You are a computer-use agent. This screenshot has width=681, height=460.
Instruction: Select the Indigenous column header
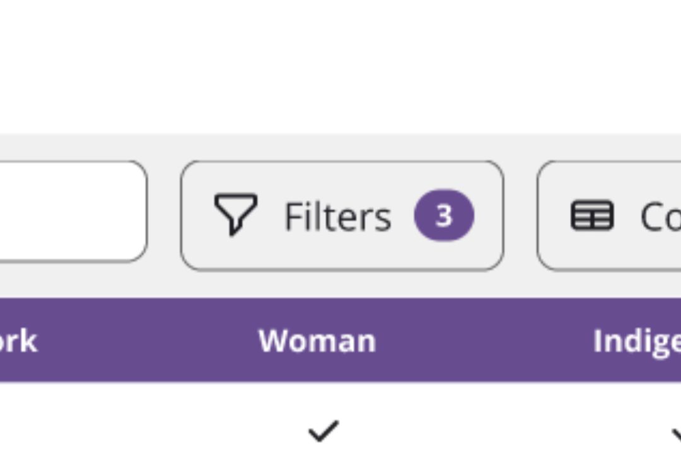637,341
